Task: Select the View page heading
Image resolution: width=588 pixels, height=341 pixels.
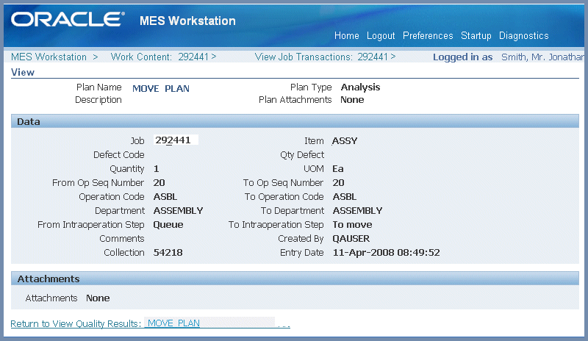Action: [23, 73]
